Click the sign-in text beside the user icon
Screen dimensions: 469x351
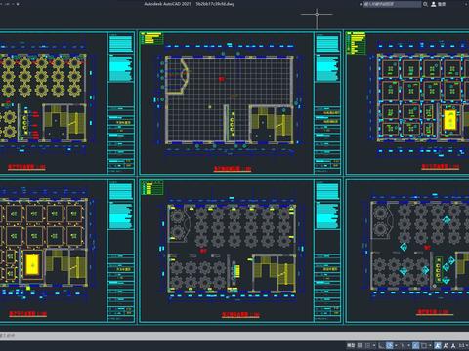pos(442,4)
